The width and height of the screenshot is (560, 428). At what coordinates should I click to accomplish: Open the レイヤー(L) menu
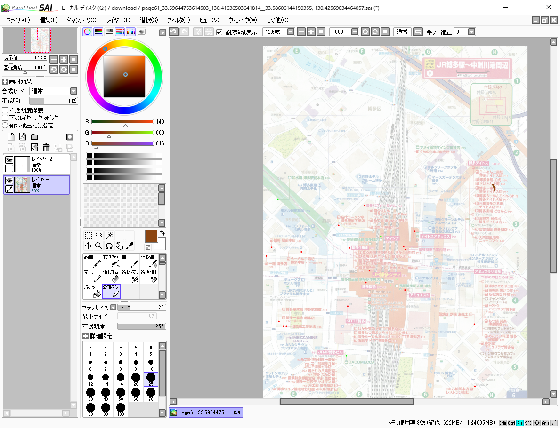[x=118, y=20]
